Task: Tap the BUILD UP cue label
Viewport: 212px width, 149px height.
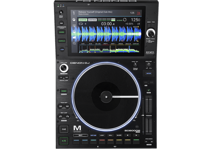Action: (128, 44)
